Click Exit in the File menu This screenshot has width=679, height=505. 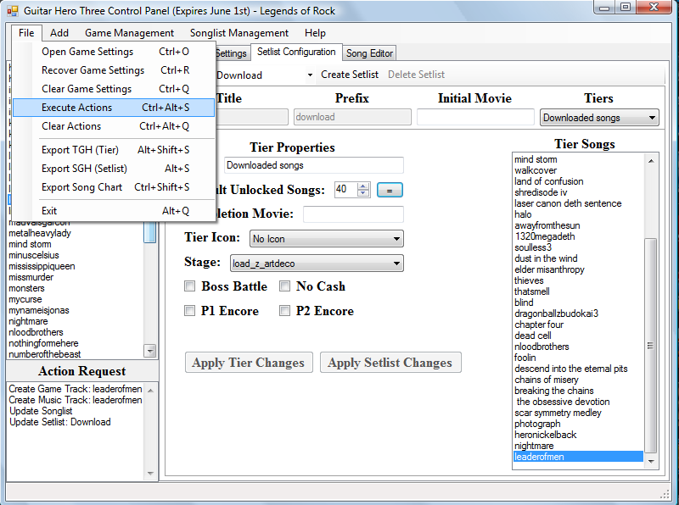(x=115, y=211)
